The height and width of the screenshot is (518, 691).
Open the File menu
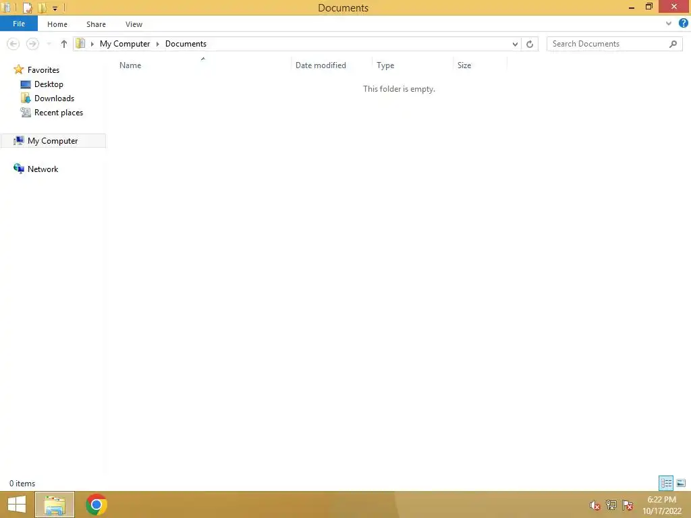[19, 24]
